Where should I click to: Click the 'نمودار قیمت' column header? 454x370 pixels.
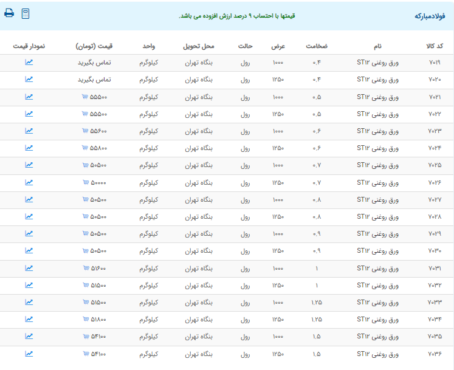[x=29, y=46]
